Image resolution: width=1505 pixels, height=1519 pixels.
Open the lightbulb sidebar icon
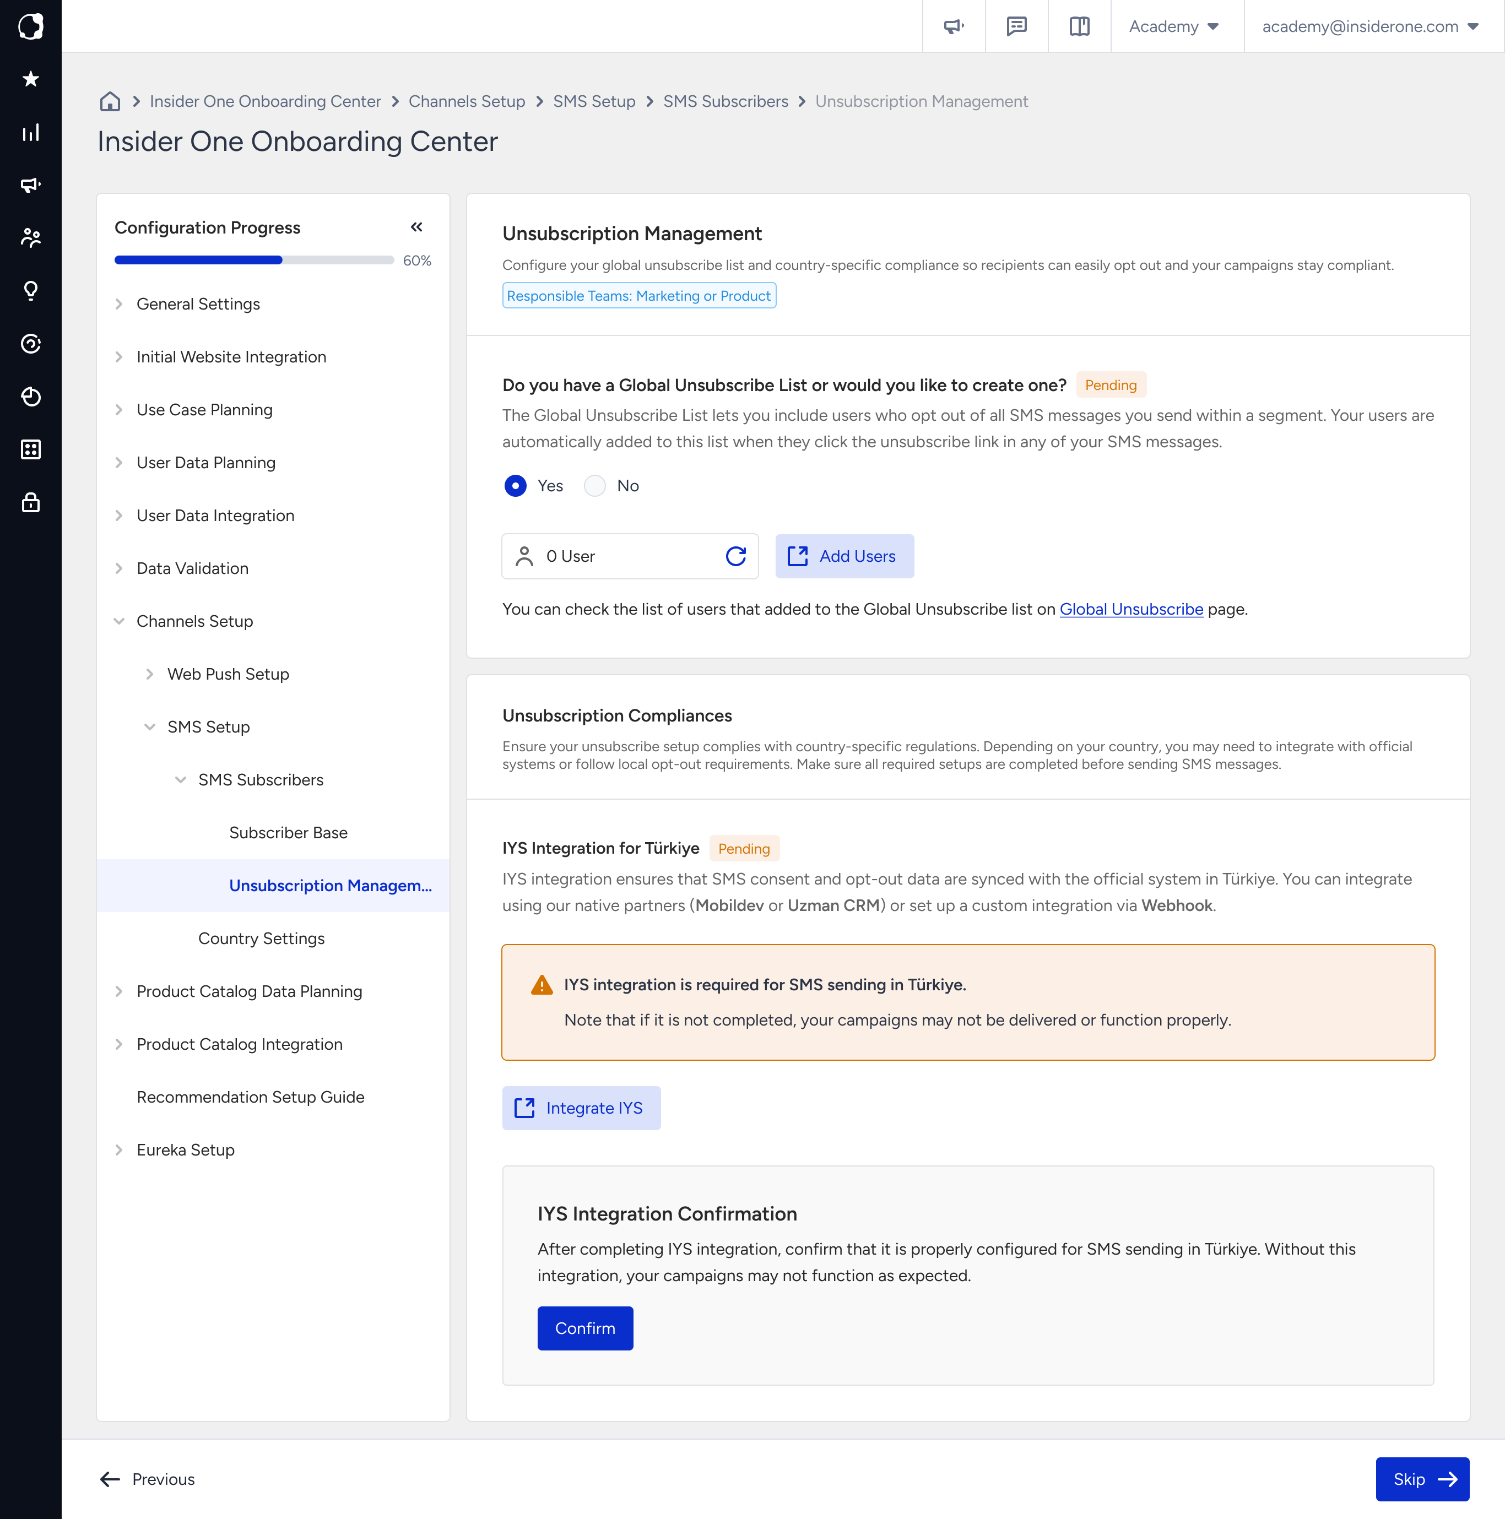tap(31, 290)
